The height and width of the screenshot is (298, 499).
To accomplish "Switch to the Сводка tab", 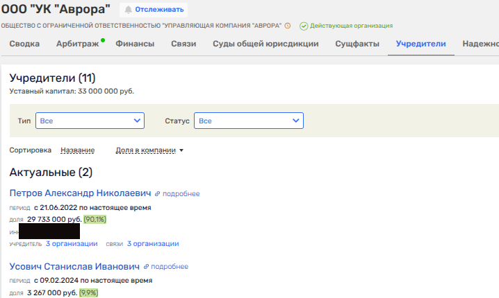I will (x=25, y=44).
